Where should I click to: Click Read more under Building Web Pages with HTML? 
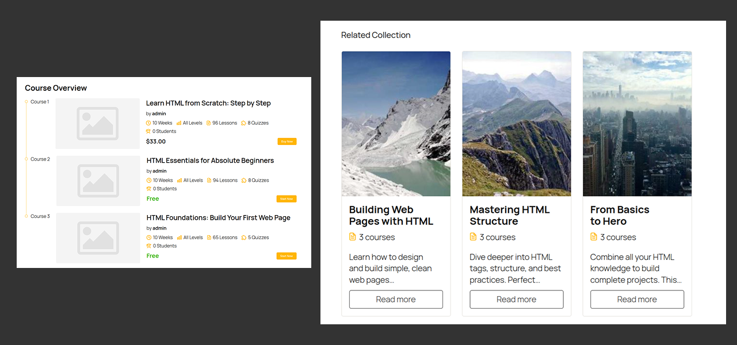[396, 299]
